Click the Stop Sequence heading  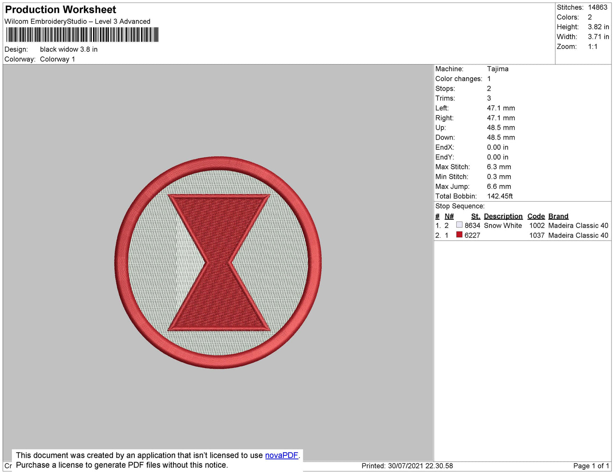[x=460, y=206]
